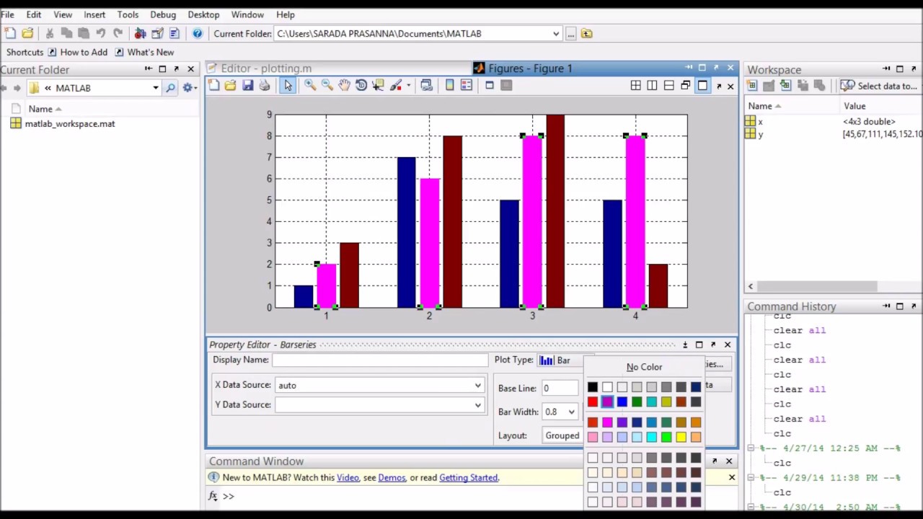Click the Link Plot icon
The width and height of the screenshot is (923, 519).
[427, 85]
